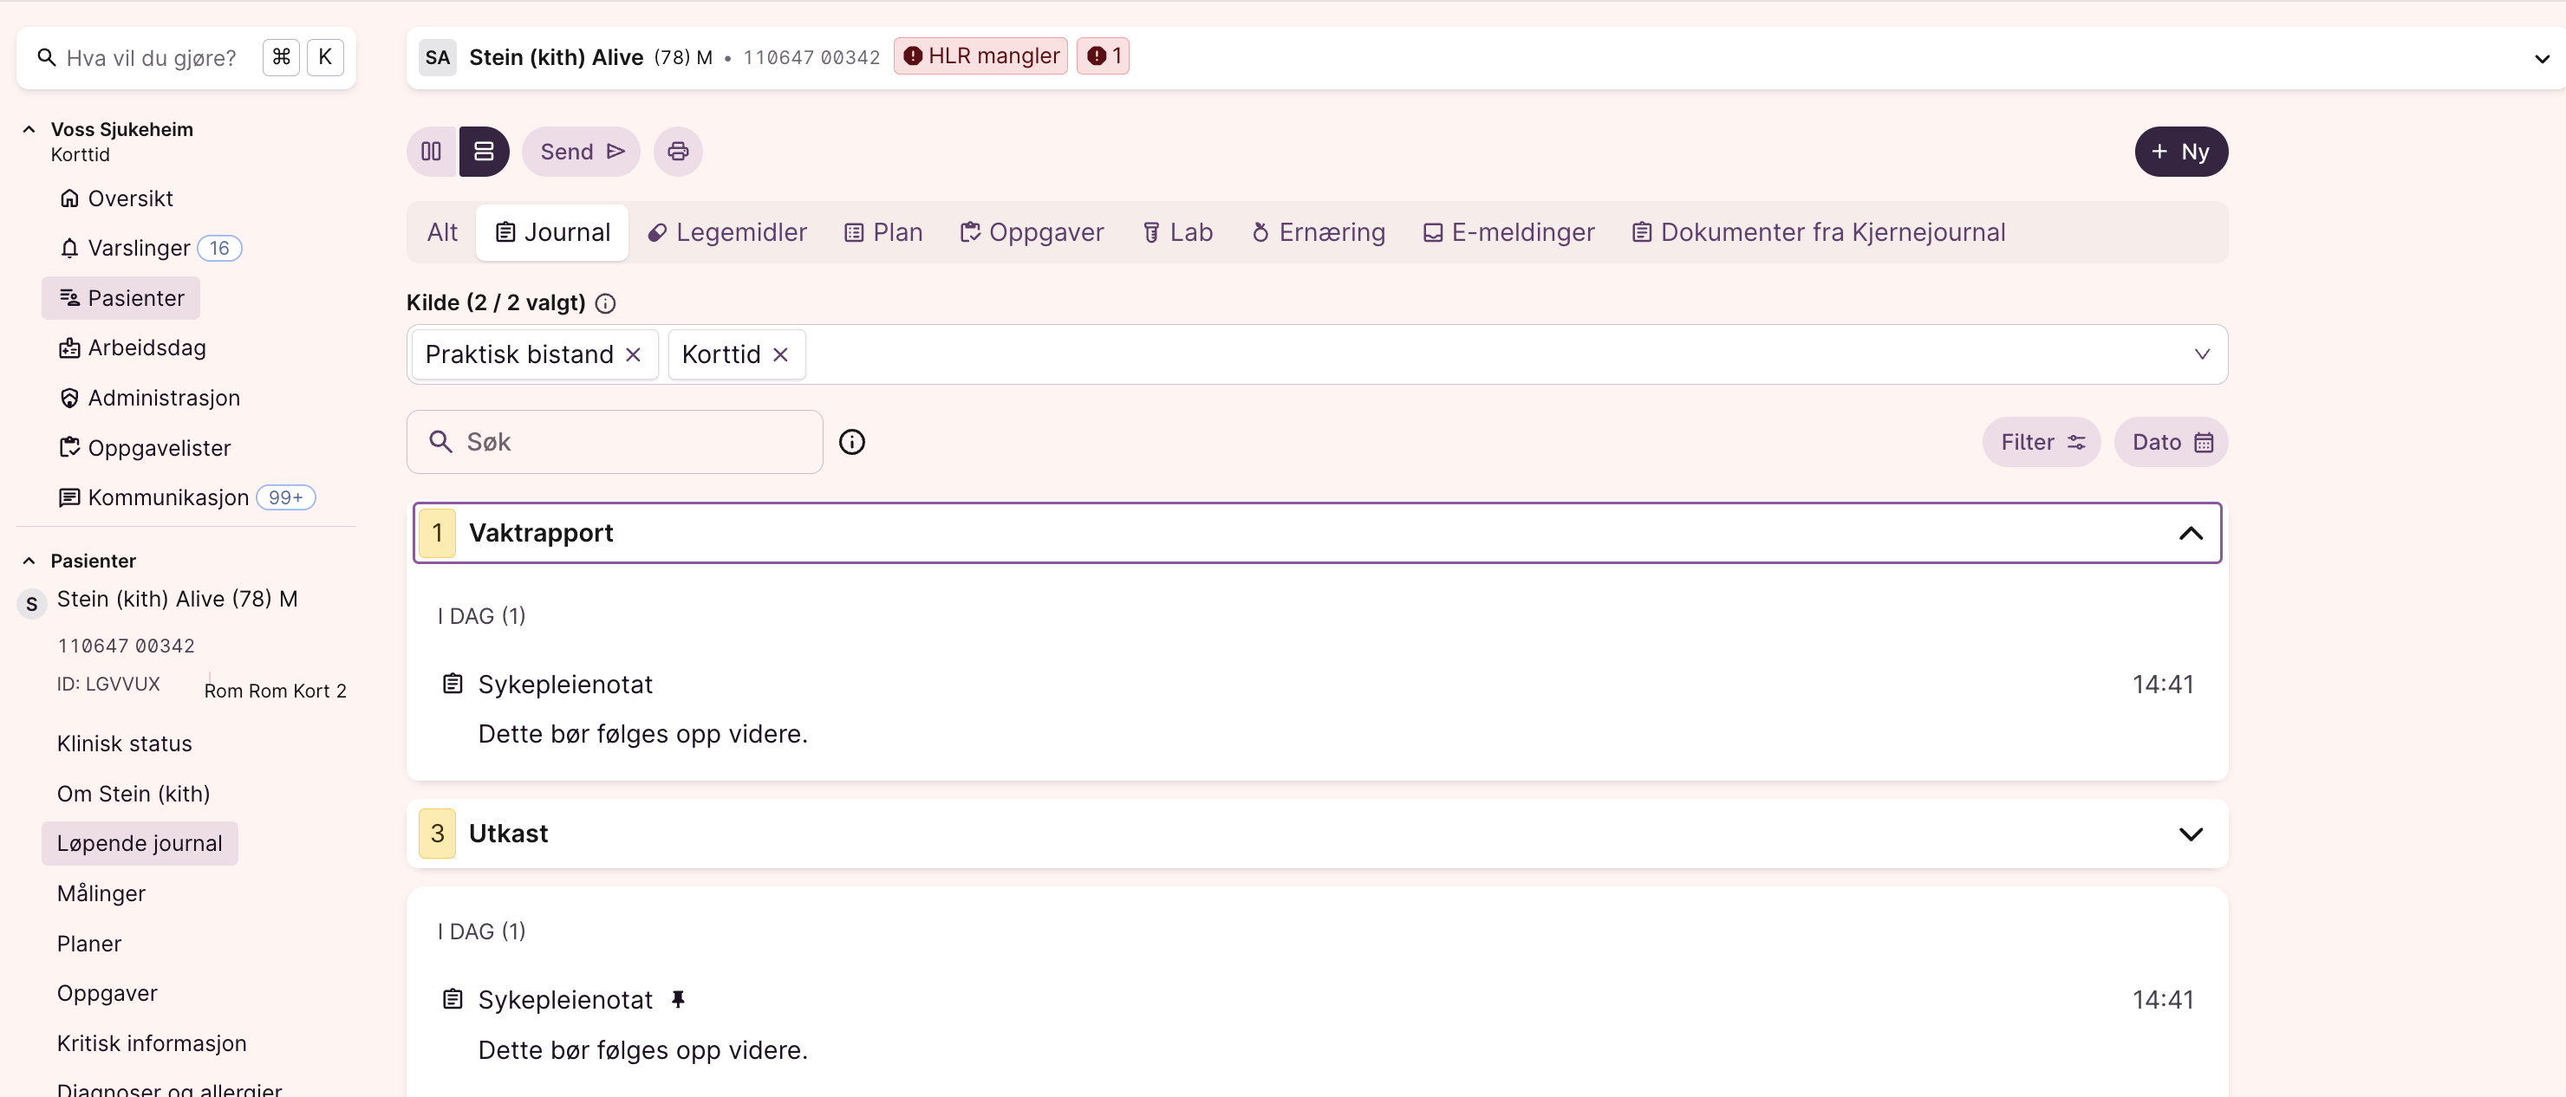Open the HLR mangler warning badge
2566x1097 pixels.
click(980, 56)
